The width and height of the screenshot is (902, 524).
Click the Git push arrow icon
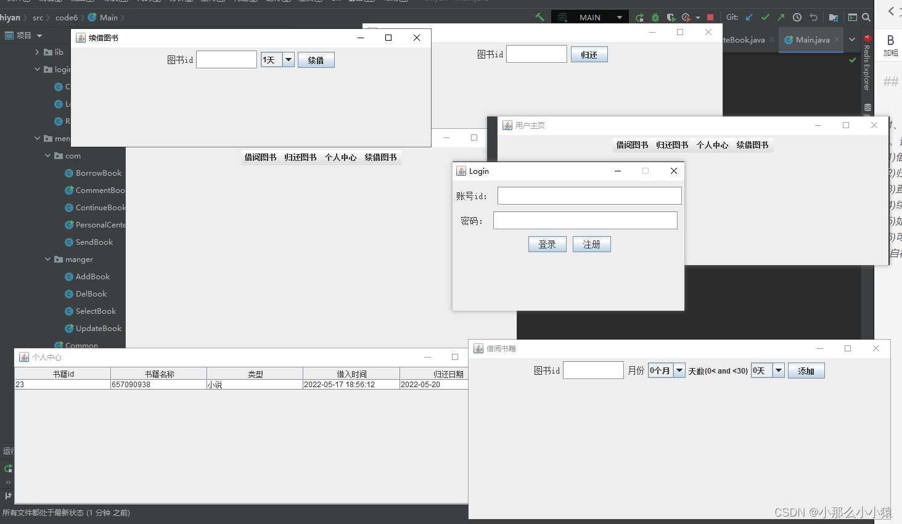[x=781, y=17]
